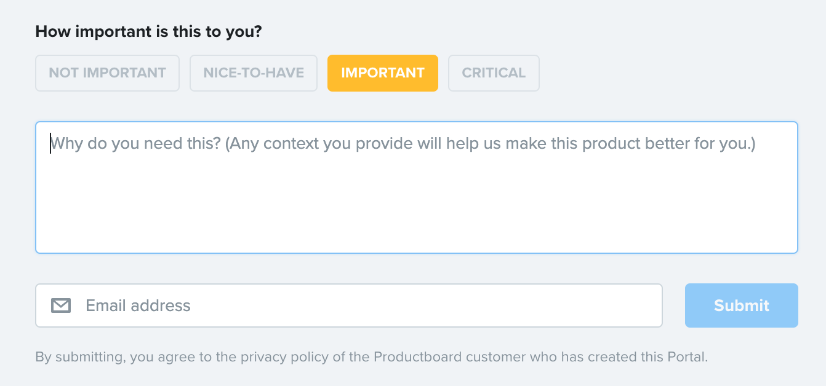Click the "Email address" placeholder text
This screenshot has width=826, height=386.
pos(138,305)
